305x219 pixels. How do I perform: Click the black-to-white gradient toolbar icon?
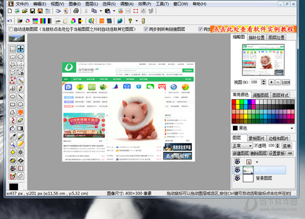click(x=50, y=21)
